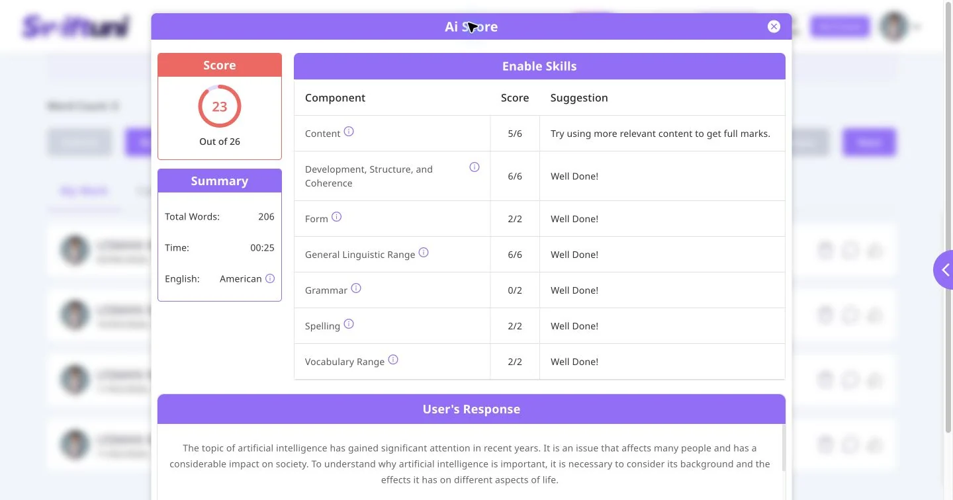Click the User's Response header
Image resolution: width=953 pixels, height=500 pixels.
pyautogui.click(x=471, y=409)
